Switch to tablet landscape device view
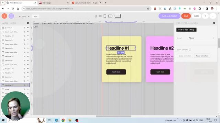This screenshot has width=220, height=123. click(x=110, y=16)
